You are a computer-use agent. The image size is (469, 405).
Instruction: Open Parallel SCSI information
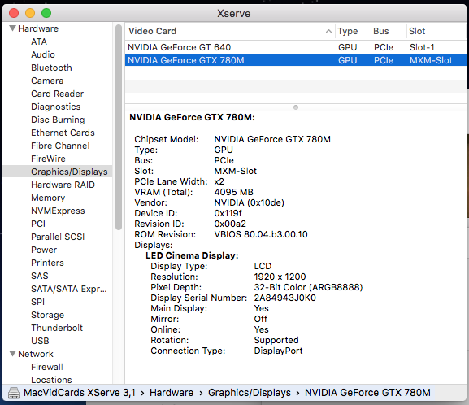coord(58,237)
